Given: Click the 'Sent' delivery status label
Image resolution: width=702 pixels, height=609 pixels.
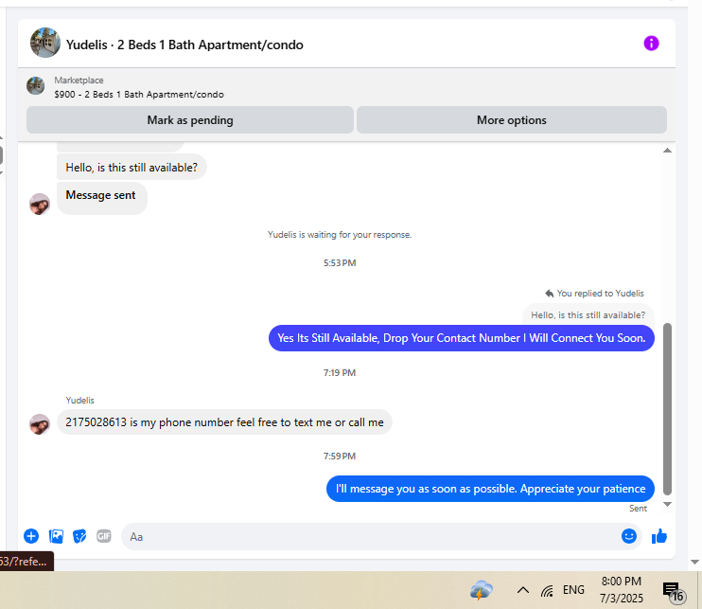Looking at the screenshot, I should click(x=638, y=509).
